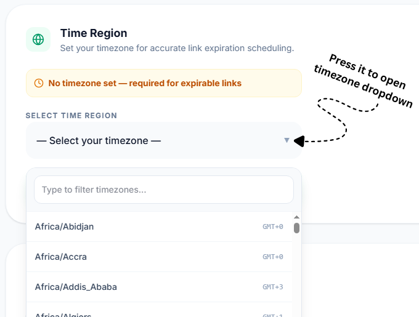Screen dimensions: 419x317
Task: Click the dropdown arrow in the timezone selector
Action: pos(287,140)
